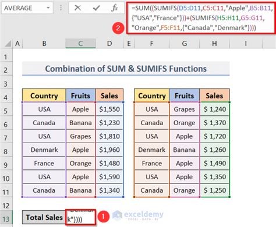
Task: Select column F header
Action: coord(151,44)
